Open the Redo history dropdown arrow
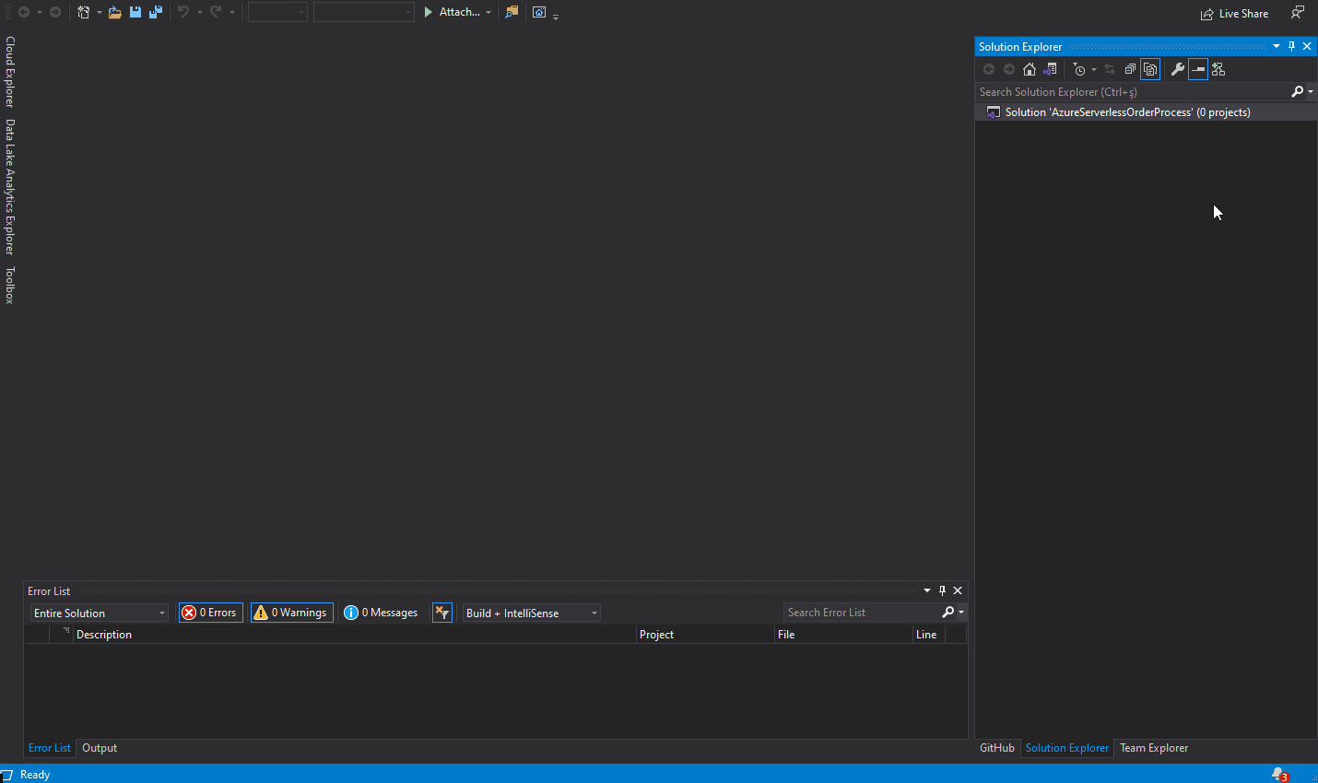Image resolution: width=1318 pixels, height=783 pixels. pos(231,12)
